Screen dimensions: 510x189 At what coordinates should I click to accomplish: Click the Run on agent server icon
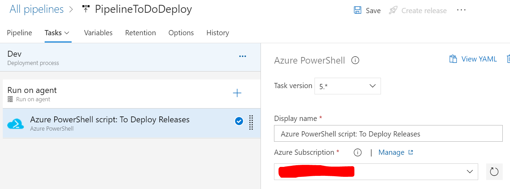[10, 99]
